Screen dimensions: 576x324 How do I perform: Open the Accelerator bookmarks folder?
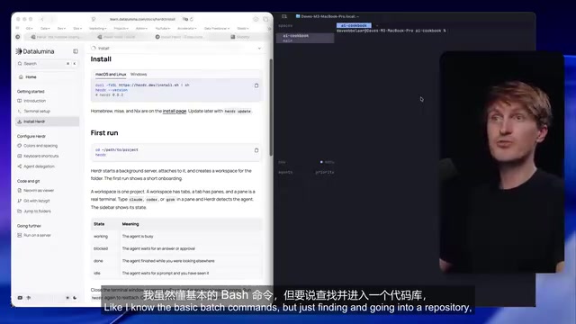[x=186, y=28]
